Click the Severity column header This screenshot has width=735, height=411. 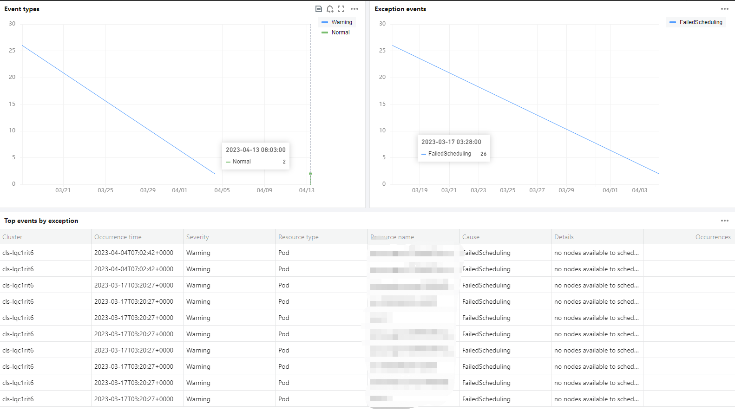[x=197, y=237]
